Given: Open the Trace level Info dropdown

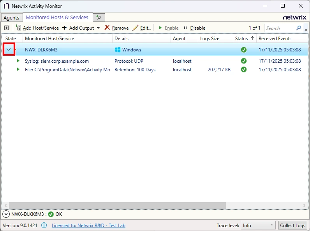Looking at the screenshot, I should (x=258, y=225).
